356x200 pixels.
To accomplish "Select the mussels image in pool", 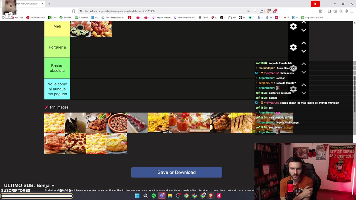I will (75, 123).
